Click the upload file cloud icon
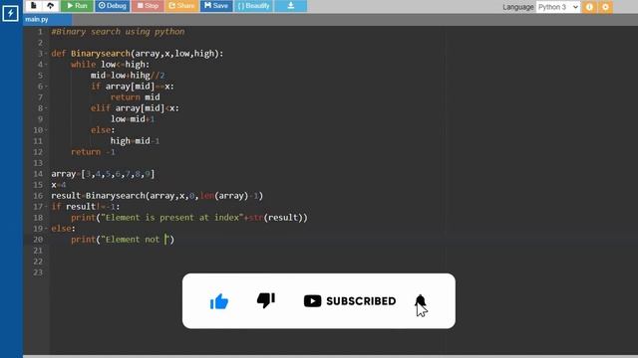This screenshot has height=358, width=638. pos(50,6)
